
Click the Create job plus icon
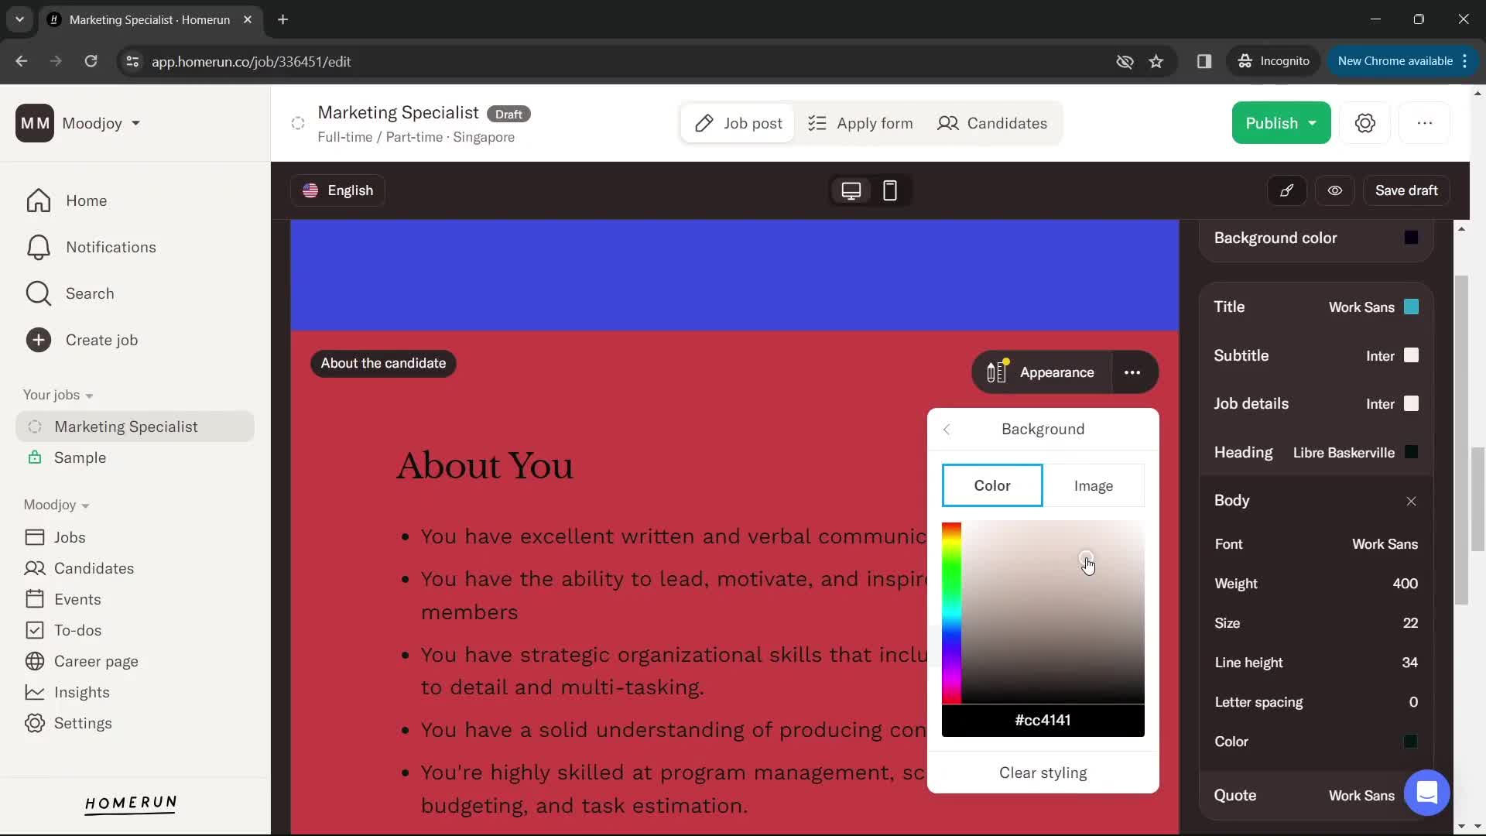(38, 339)
